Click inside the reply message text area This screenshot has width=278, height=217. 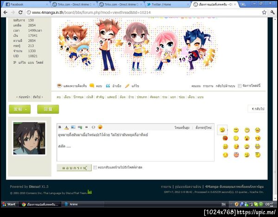point(135,146)
